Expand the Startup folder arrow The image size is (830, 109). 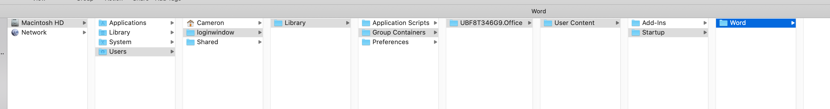(705, 32)
